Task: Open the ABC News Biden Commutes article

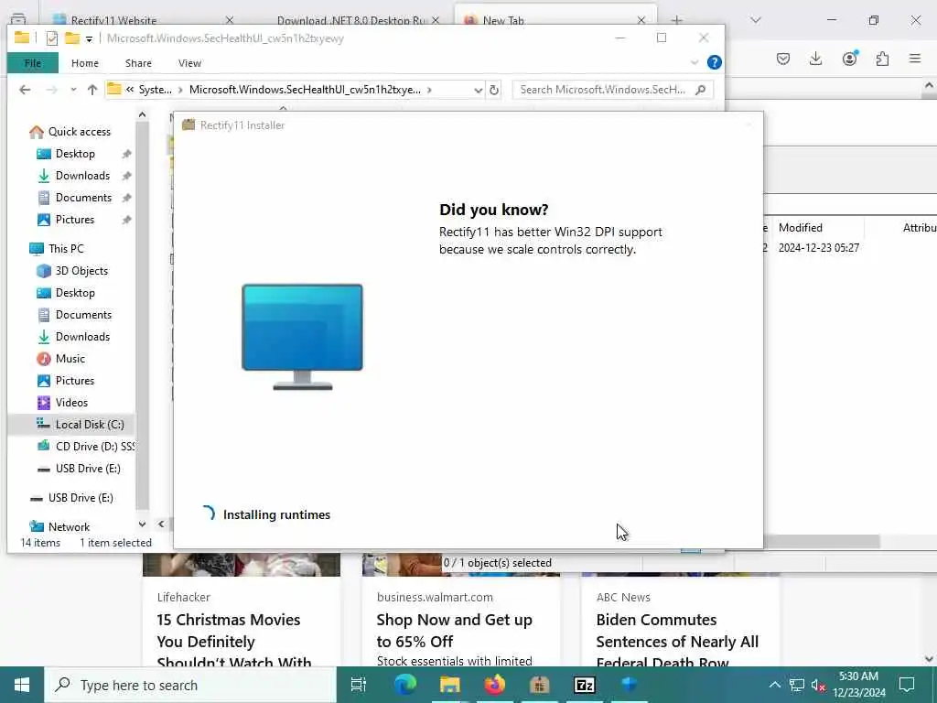Action: 677,641
